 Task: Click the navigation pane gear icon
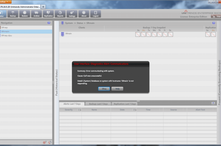tap(44, 143)
